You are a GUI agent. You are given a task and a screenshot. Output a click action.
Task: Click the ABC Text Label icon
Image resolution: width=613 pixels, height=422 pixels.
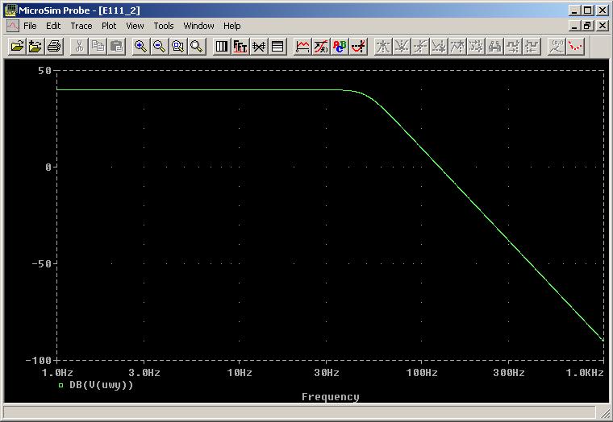point(340,47)
